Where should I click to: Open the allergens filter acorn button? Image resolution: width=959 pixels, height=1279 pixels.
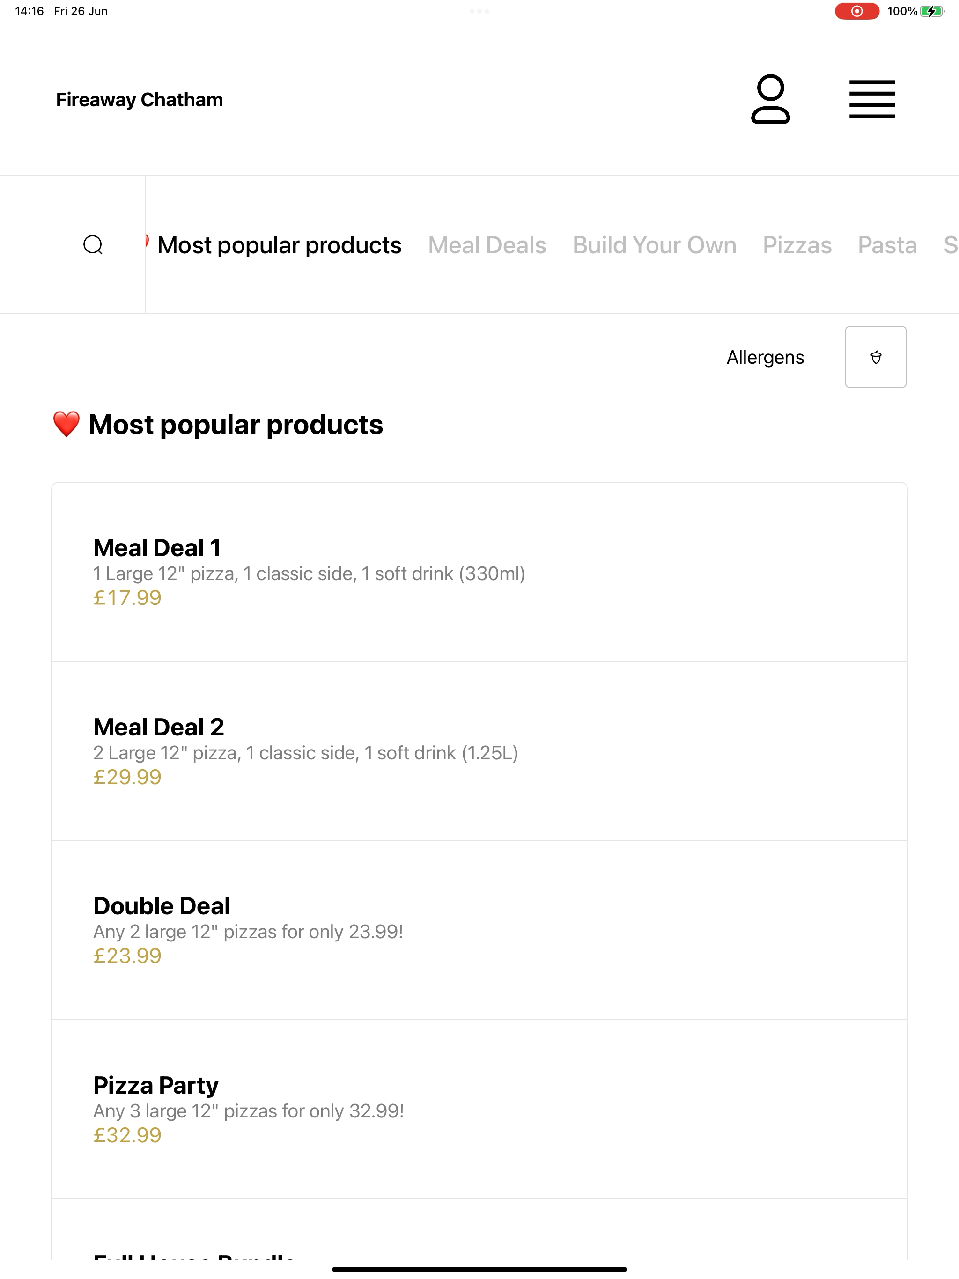(x=875, y=357)
